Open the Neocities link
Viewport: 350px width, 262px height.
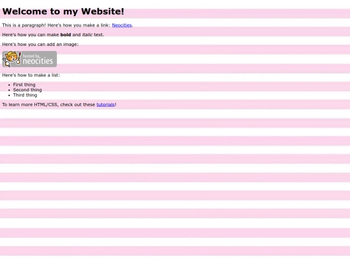click(x=122, y=25)
